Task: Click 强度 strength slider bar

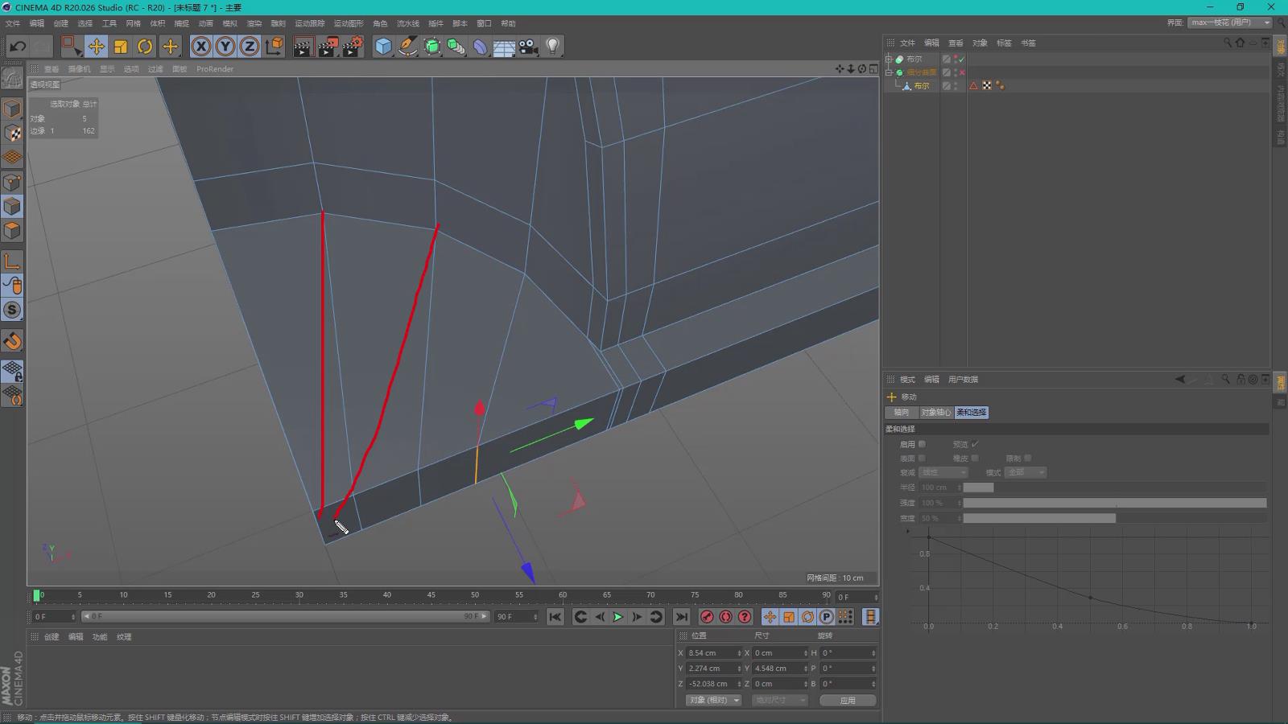Action: tap(1115, 503)
